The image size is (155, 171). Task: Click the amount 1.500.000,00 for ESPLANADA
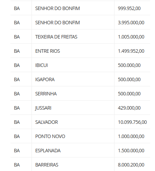pyautogui.click(x=131, y=151)
